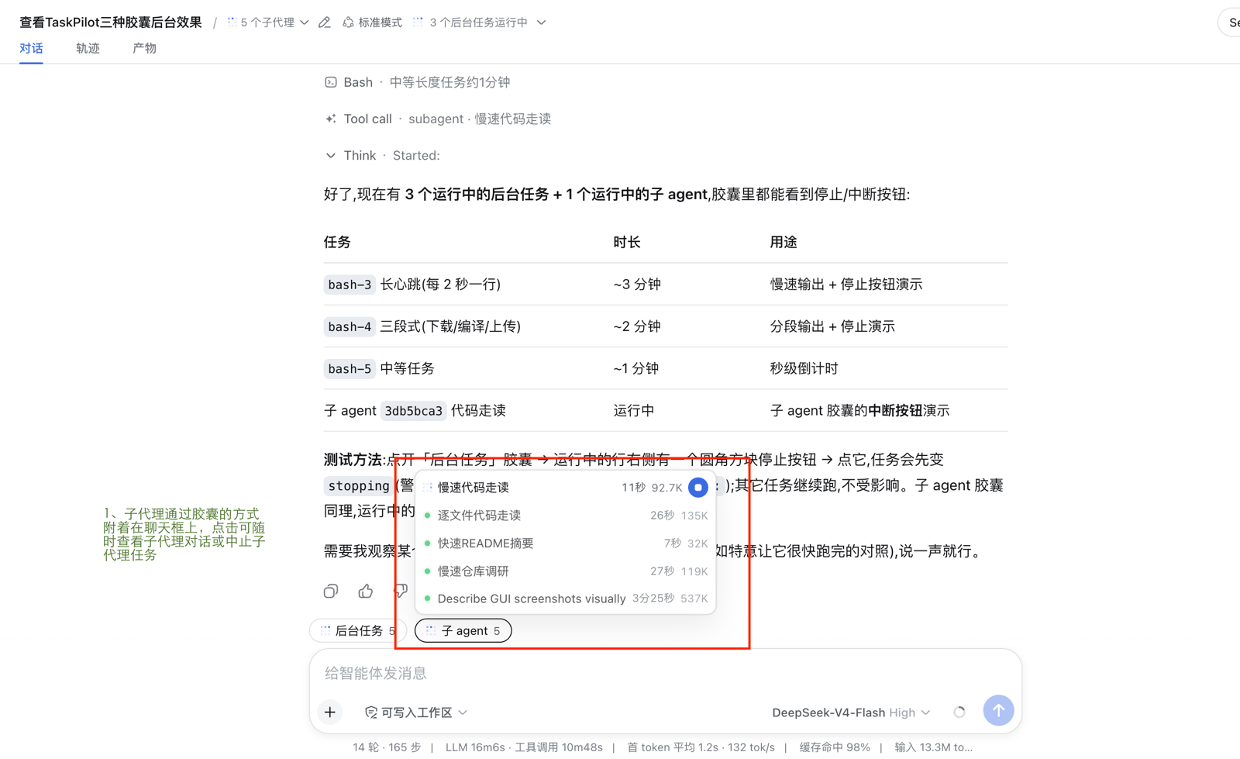Click the 3db5bca3 agent ID label
Screen dimensions: 1240x759
(414, 411)
